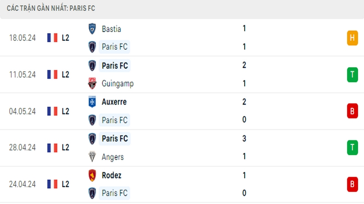The width and height of the screenshot is (364, 204).
Task: Open the Auxerre team link
Action: [x=114, y=102]
